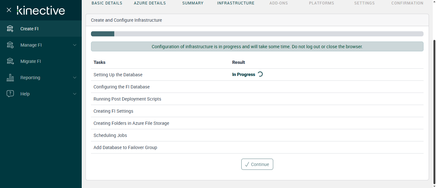Switch to the Azure Details step
This screenshot has width=436, height=188.
click(x=150, y=3)
